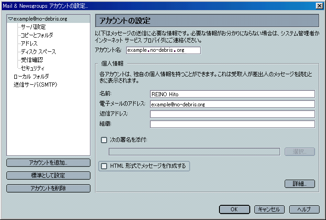
Task: Click 標準として設定 button
Action: (49, 176)
